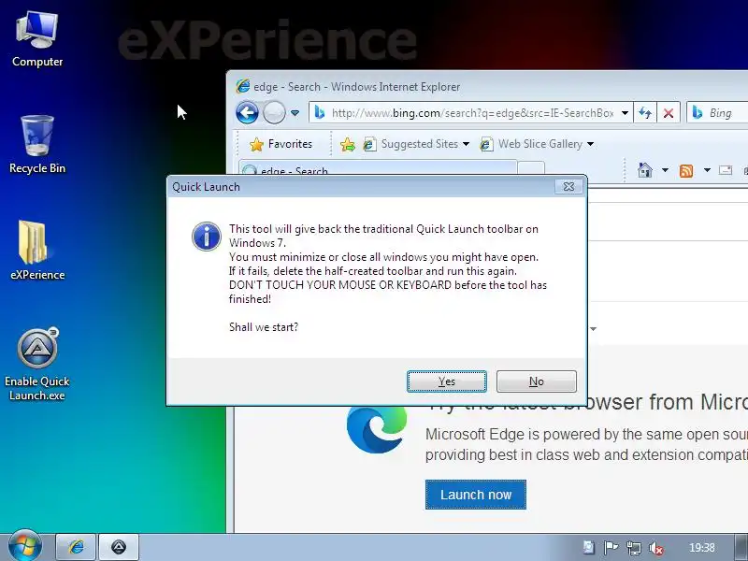748x561 pixels.
Task: Open the Web Slice Gallery dropdown
Action: pyautogui.click(x=537, y=144)
